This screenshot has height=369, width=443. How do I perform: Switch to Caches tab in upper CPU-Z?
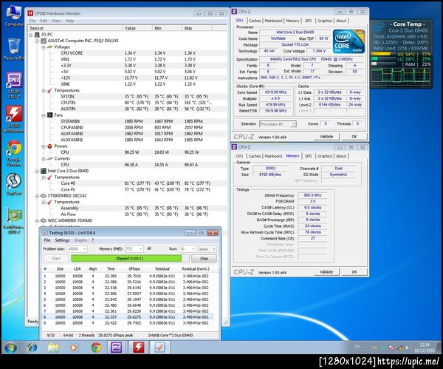(255, 21)
